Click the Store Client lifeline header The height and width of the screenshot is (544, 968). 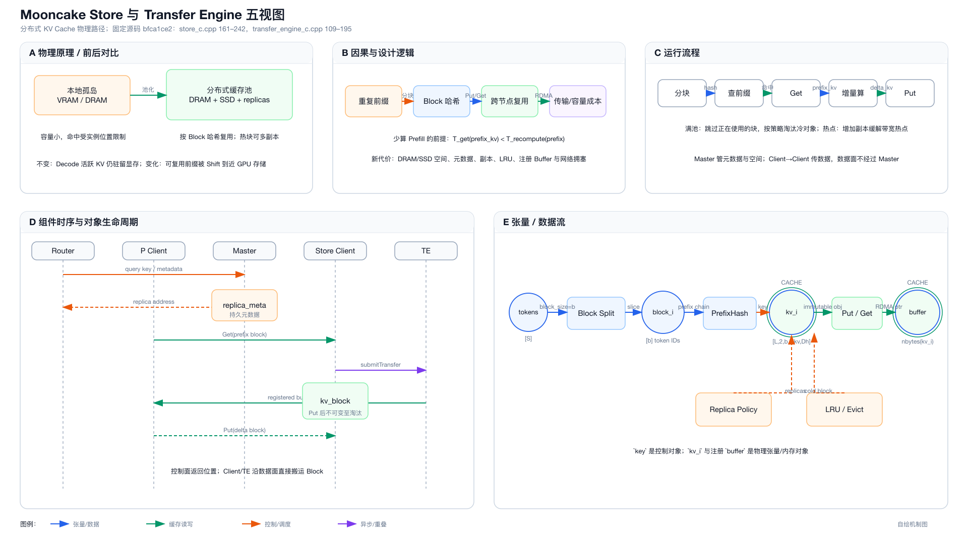point(335,251)
